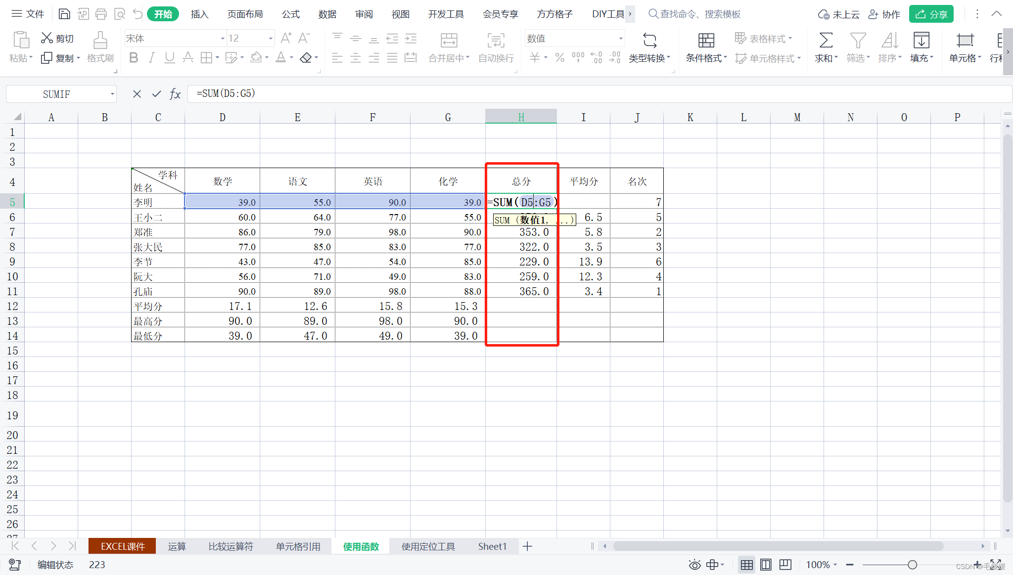Click the Sort (排序) icon
1013x575 pixels.
[x=889, y=40]
